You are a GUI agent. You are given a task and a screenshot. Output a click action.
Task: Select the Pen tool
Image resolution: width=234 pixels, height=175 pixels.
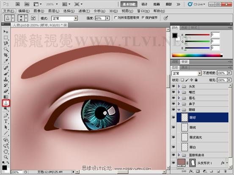[x=6, y=115]
